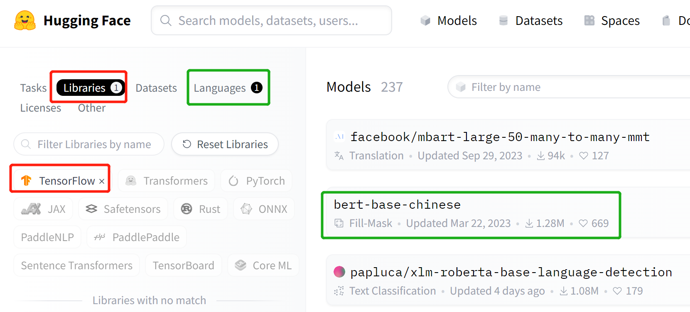Click the Reset Libraries button
Image resolution: width=690 pixels, height=312 pixels.
click(x=225, y=144)
